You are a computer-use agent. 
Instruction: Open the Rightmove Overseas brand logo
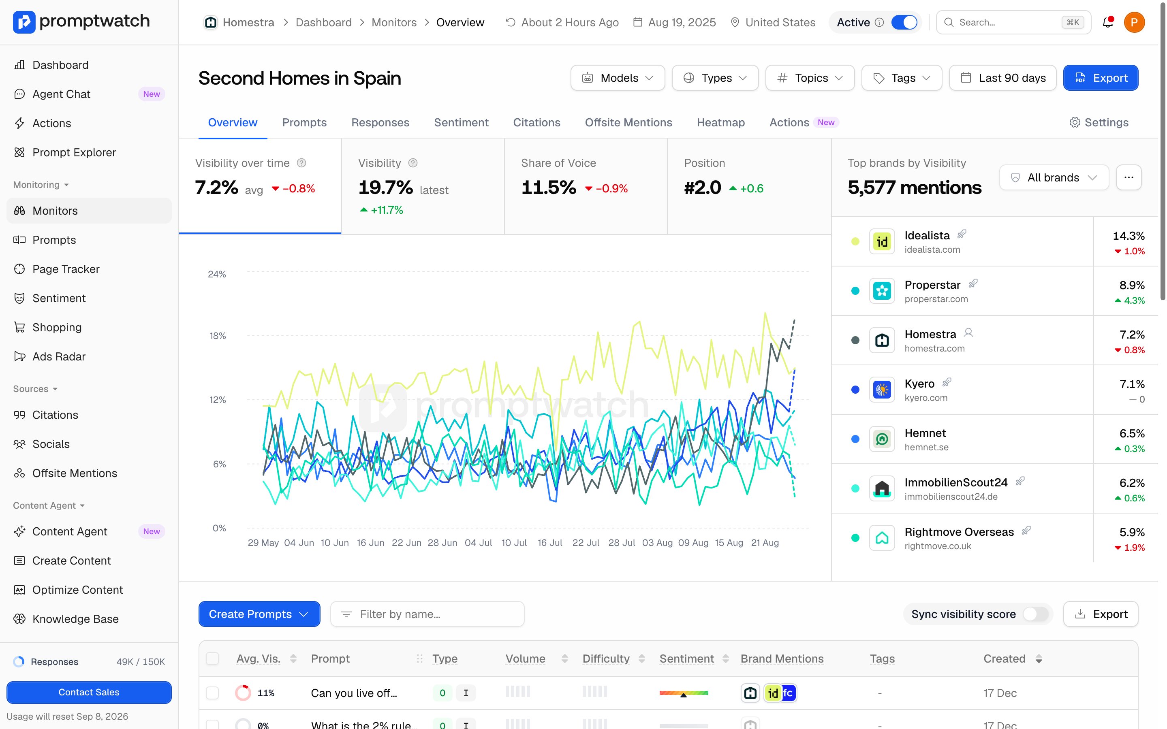click(x=882, y=538)
